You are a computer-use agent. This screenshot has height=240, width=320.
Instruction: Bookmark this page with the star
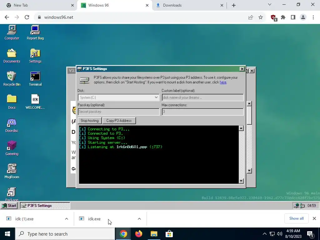[261, 17]
